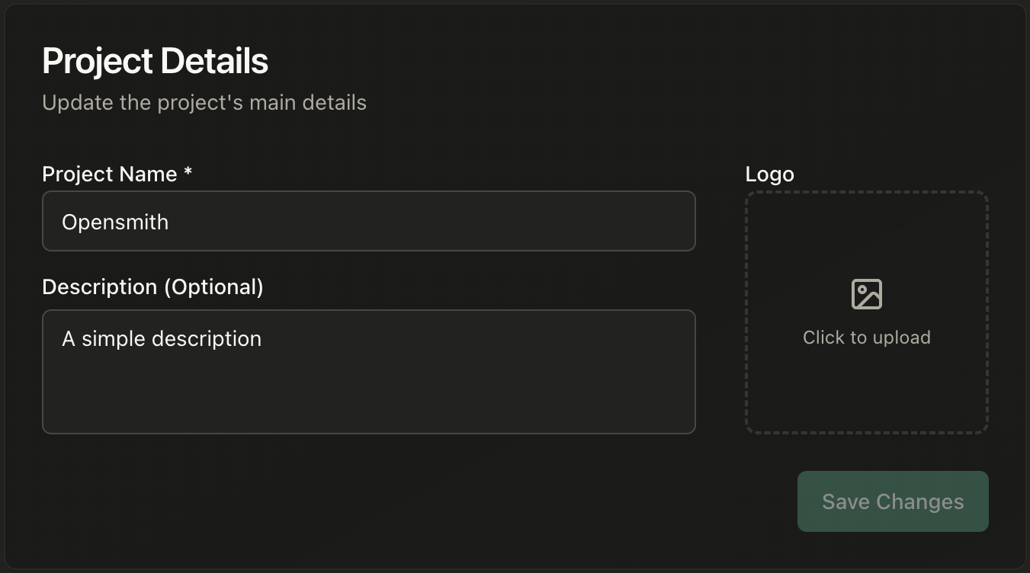This screenshot has height=573, width=1030.
Task: Save the project details form
Action: pos(892,501)
